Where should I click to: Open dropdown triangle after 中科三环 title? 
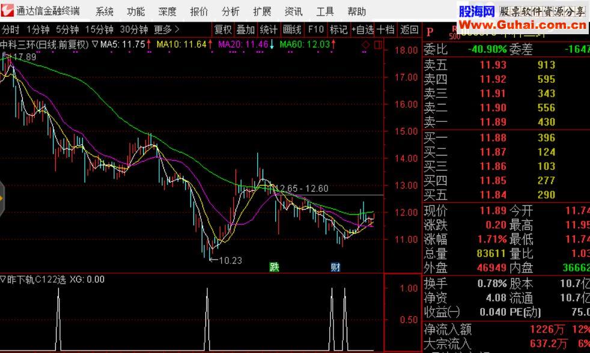95,45
